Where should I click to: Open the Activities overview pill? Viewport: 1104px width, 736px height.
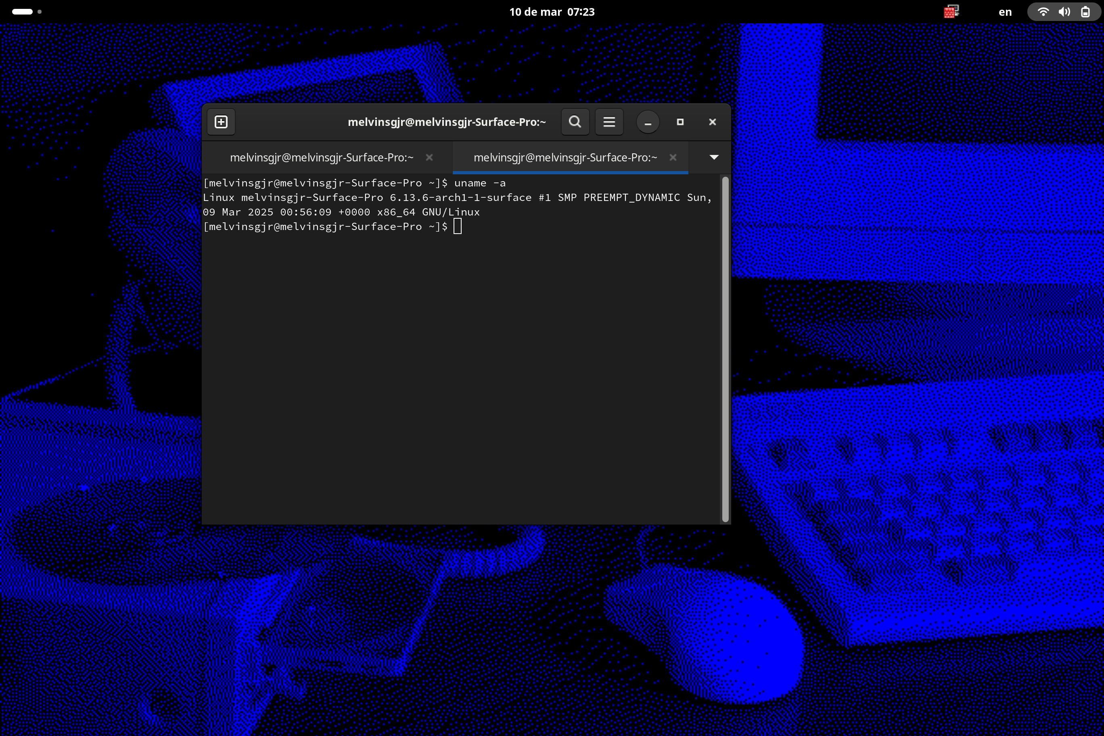22,12
